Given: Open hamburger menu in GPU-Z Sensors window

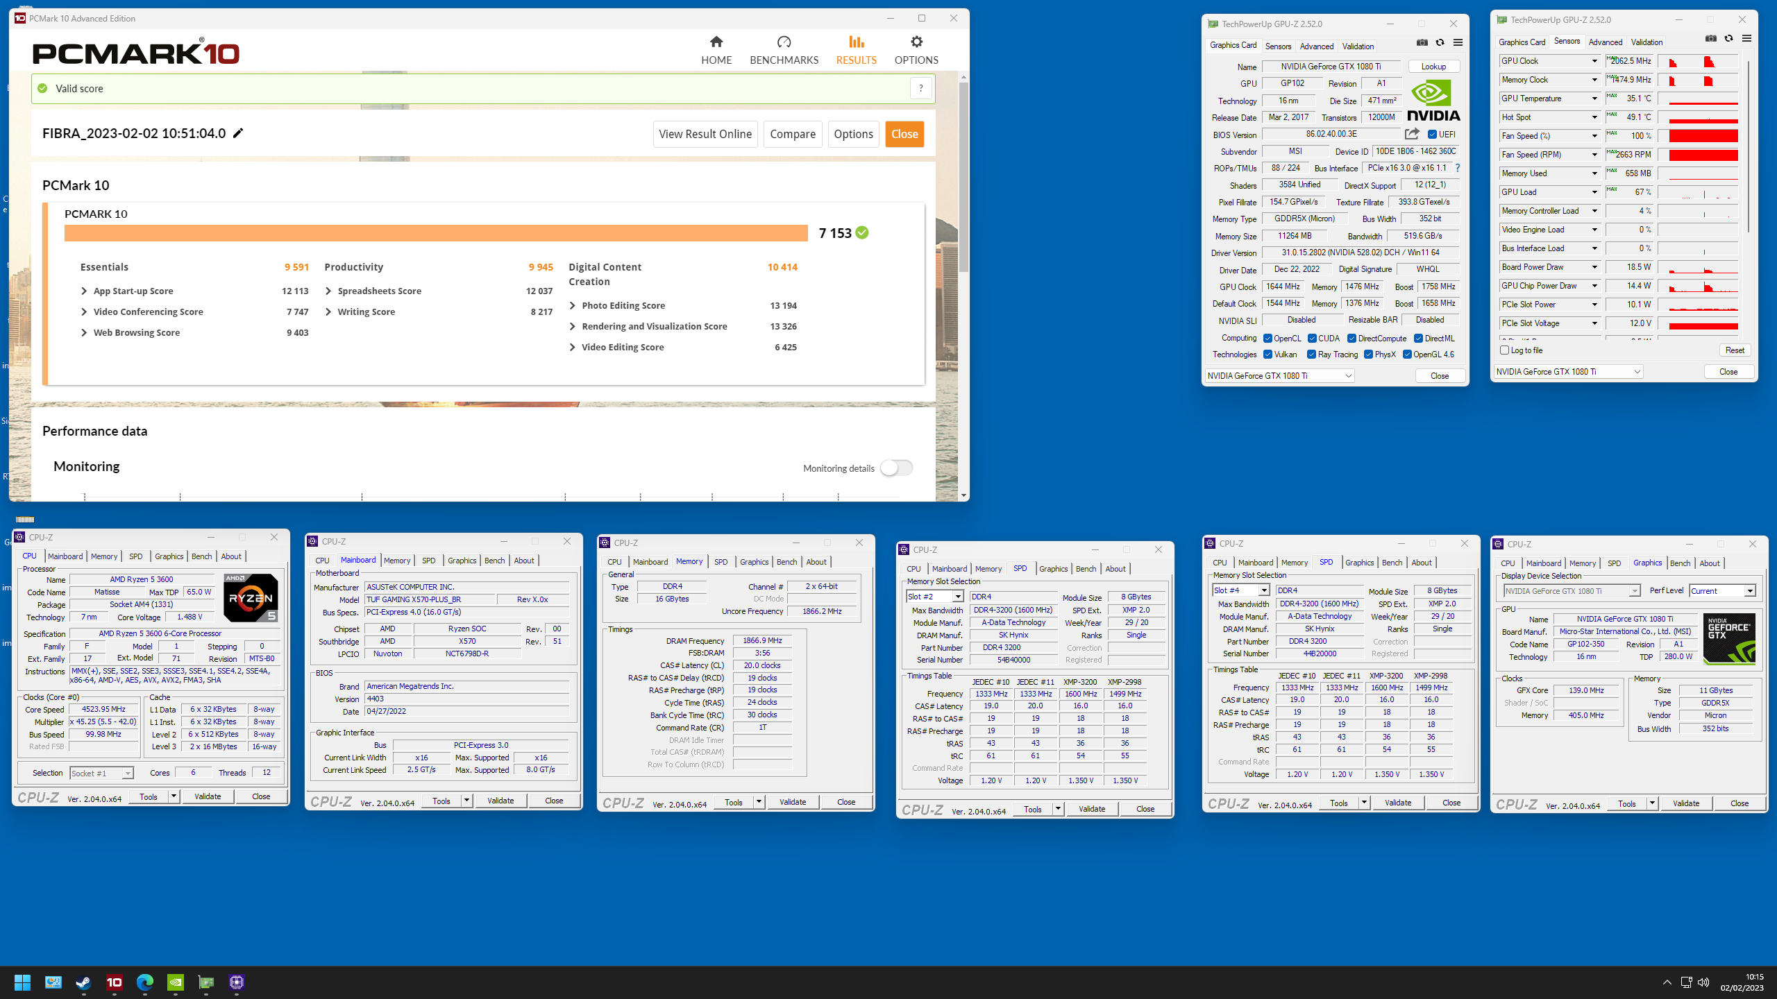Looking at the screenshot, I should (1746, 38).
